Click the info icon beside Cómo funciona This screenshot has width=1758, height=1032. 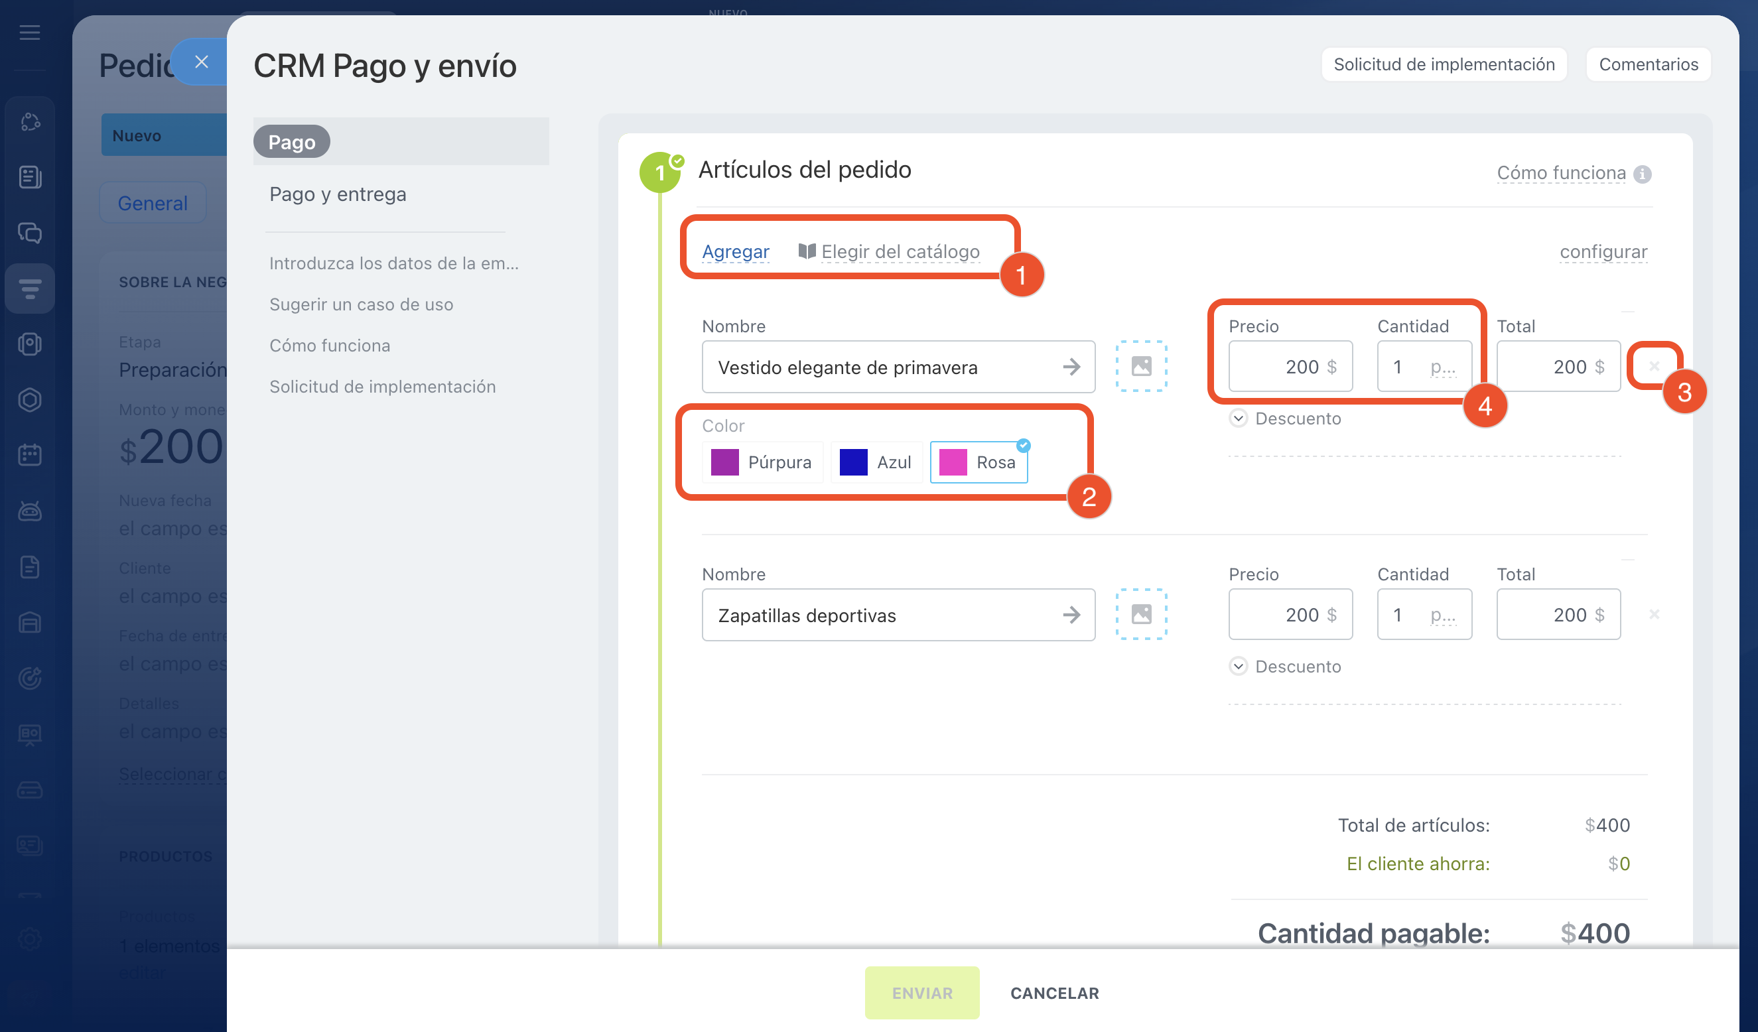click(1642, 174)
